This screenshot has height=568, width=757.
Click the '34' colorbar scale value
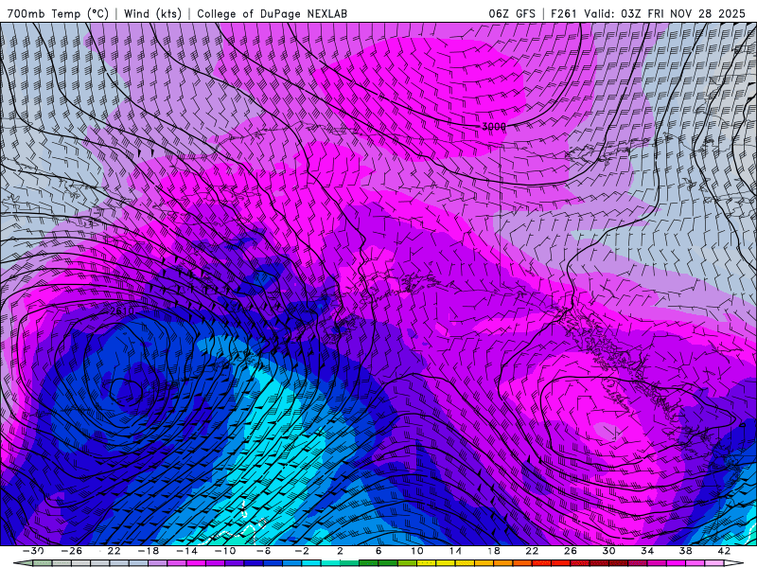[646, 551]
